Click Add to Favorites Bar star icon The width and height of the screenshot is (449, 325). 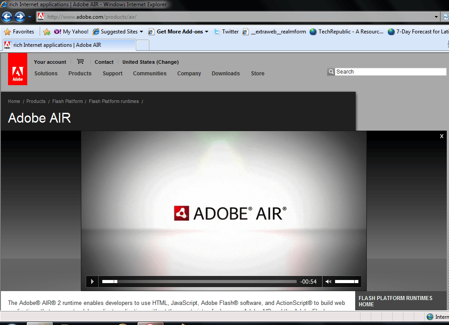(46, 32)
